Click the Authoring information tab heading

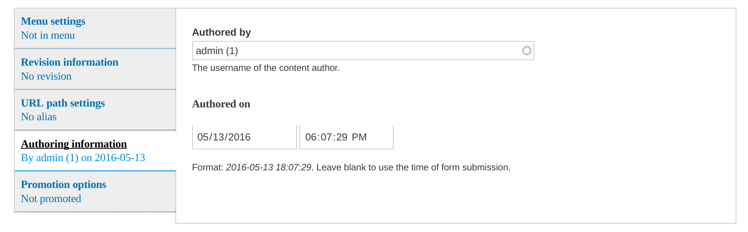tap(74, 144)
